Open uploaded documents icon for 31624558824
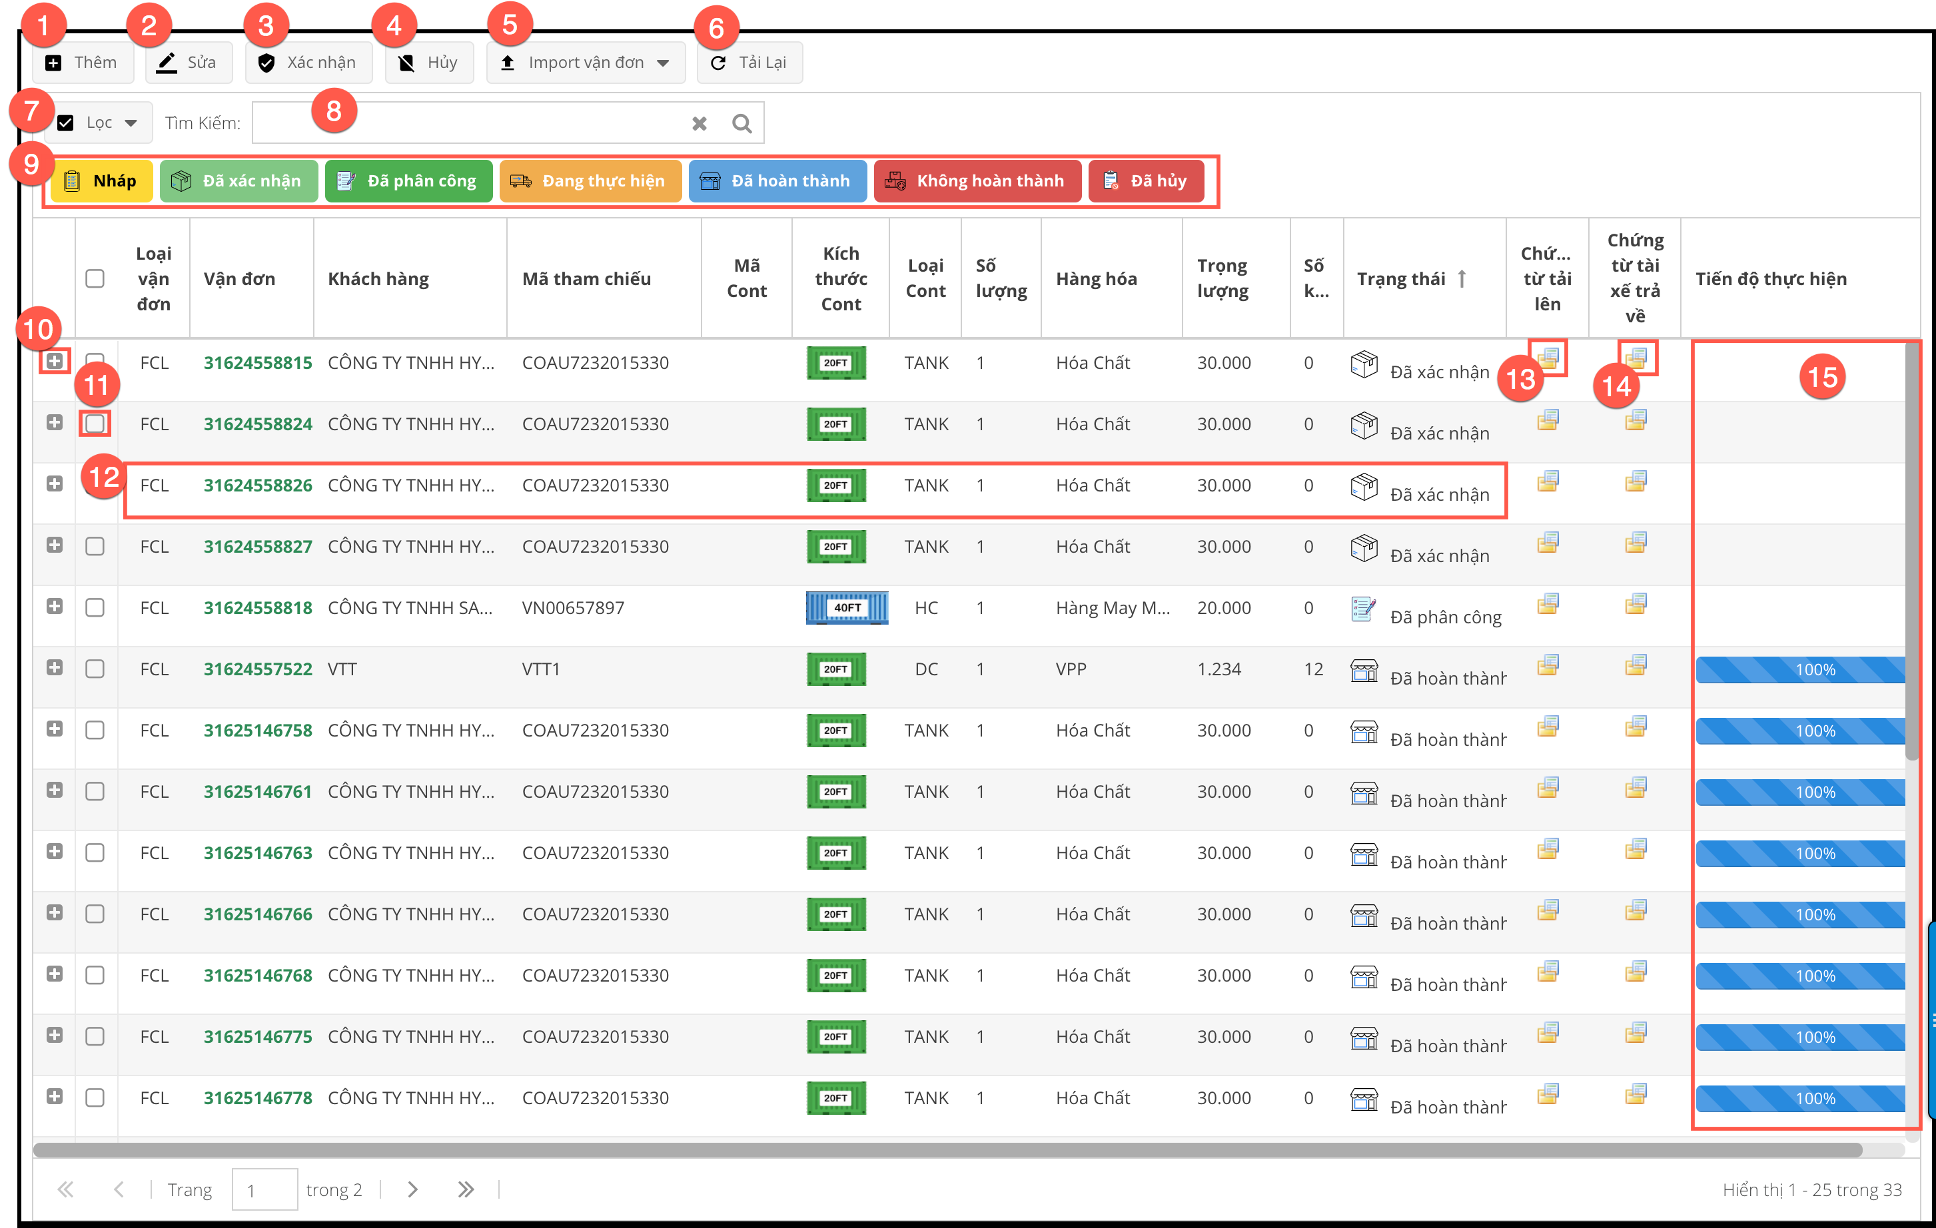Viewport: 1936px width, 1228px height. coord(1548,420)
